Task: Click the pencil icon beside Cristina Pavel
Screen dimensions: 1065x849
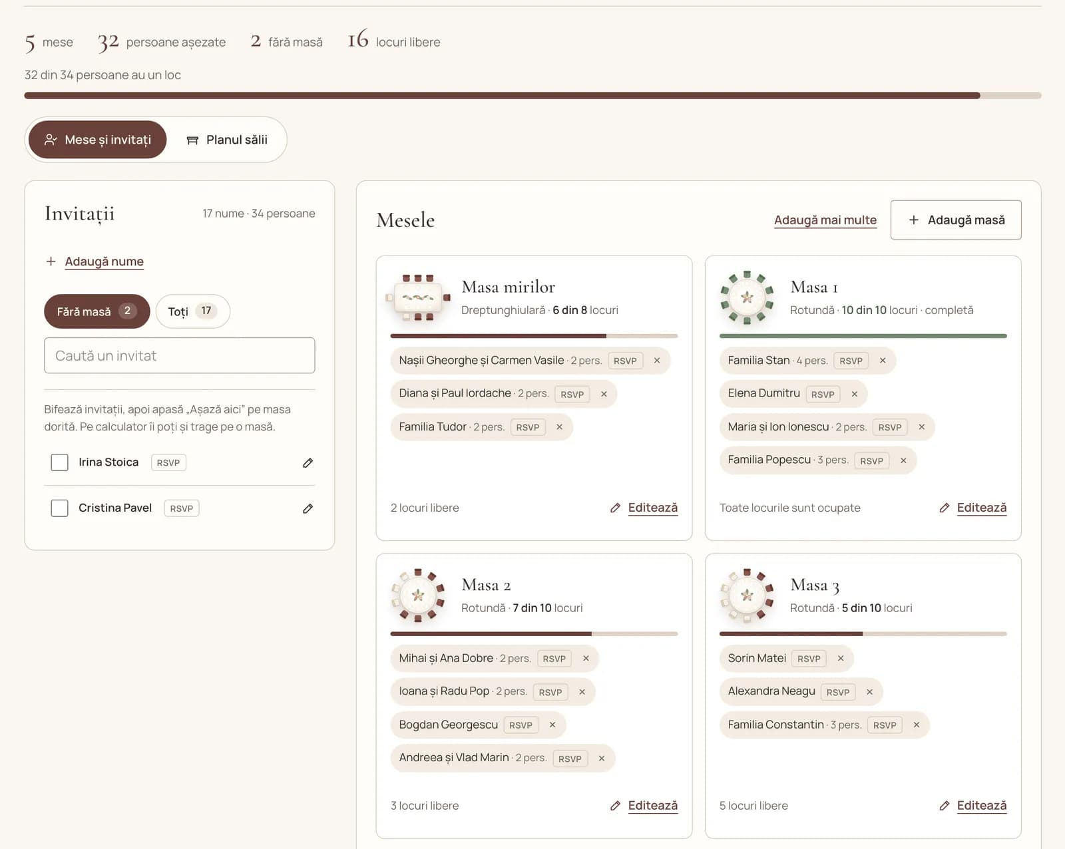Action: coord(308,508)
